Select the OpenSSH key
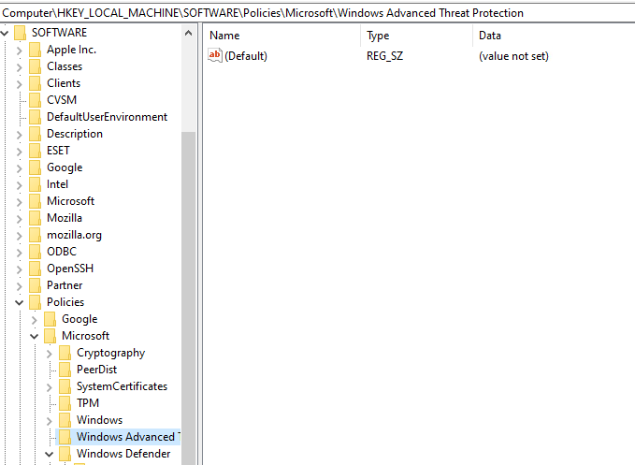This screenshot has height=465, width=635. point(70,269)
